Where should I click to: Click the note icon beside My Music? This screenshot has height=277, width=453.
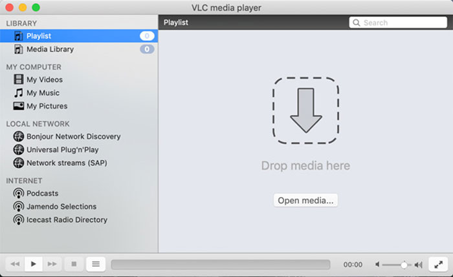tap(19, 93)
